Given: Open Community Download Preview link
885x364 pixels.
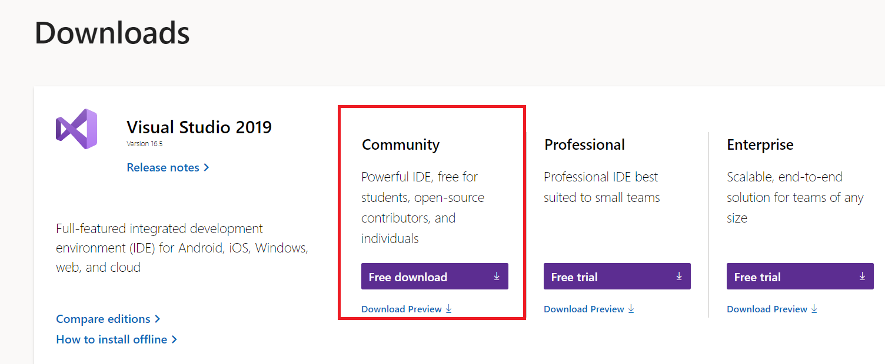Looking at the screenshot, I should [401, 309].
